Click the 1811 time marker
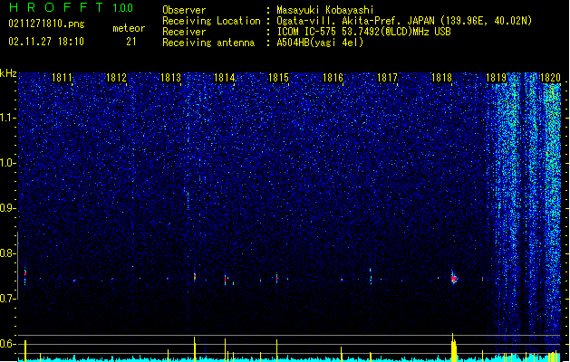 coord(62,78)
